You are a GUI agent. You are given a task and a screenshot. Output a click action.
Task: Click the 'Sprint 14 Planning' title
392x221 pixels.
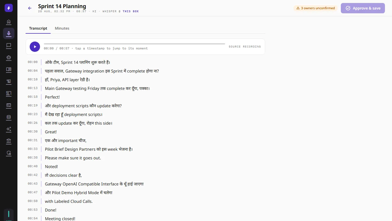(x=62, y=6)
